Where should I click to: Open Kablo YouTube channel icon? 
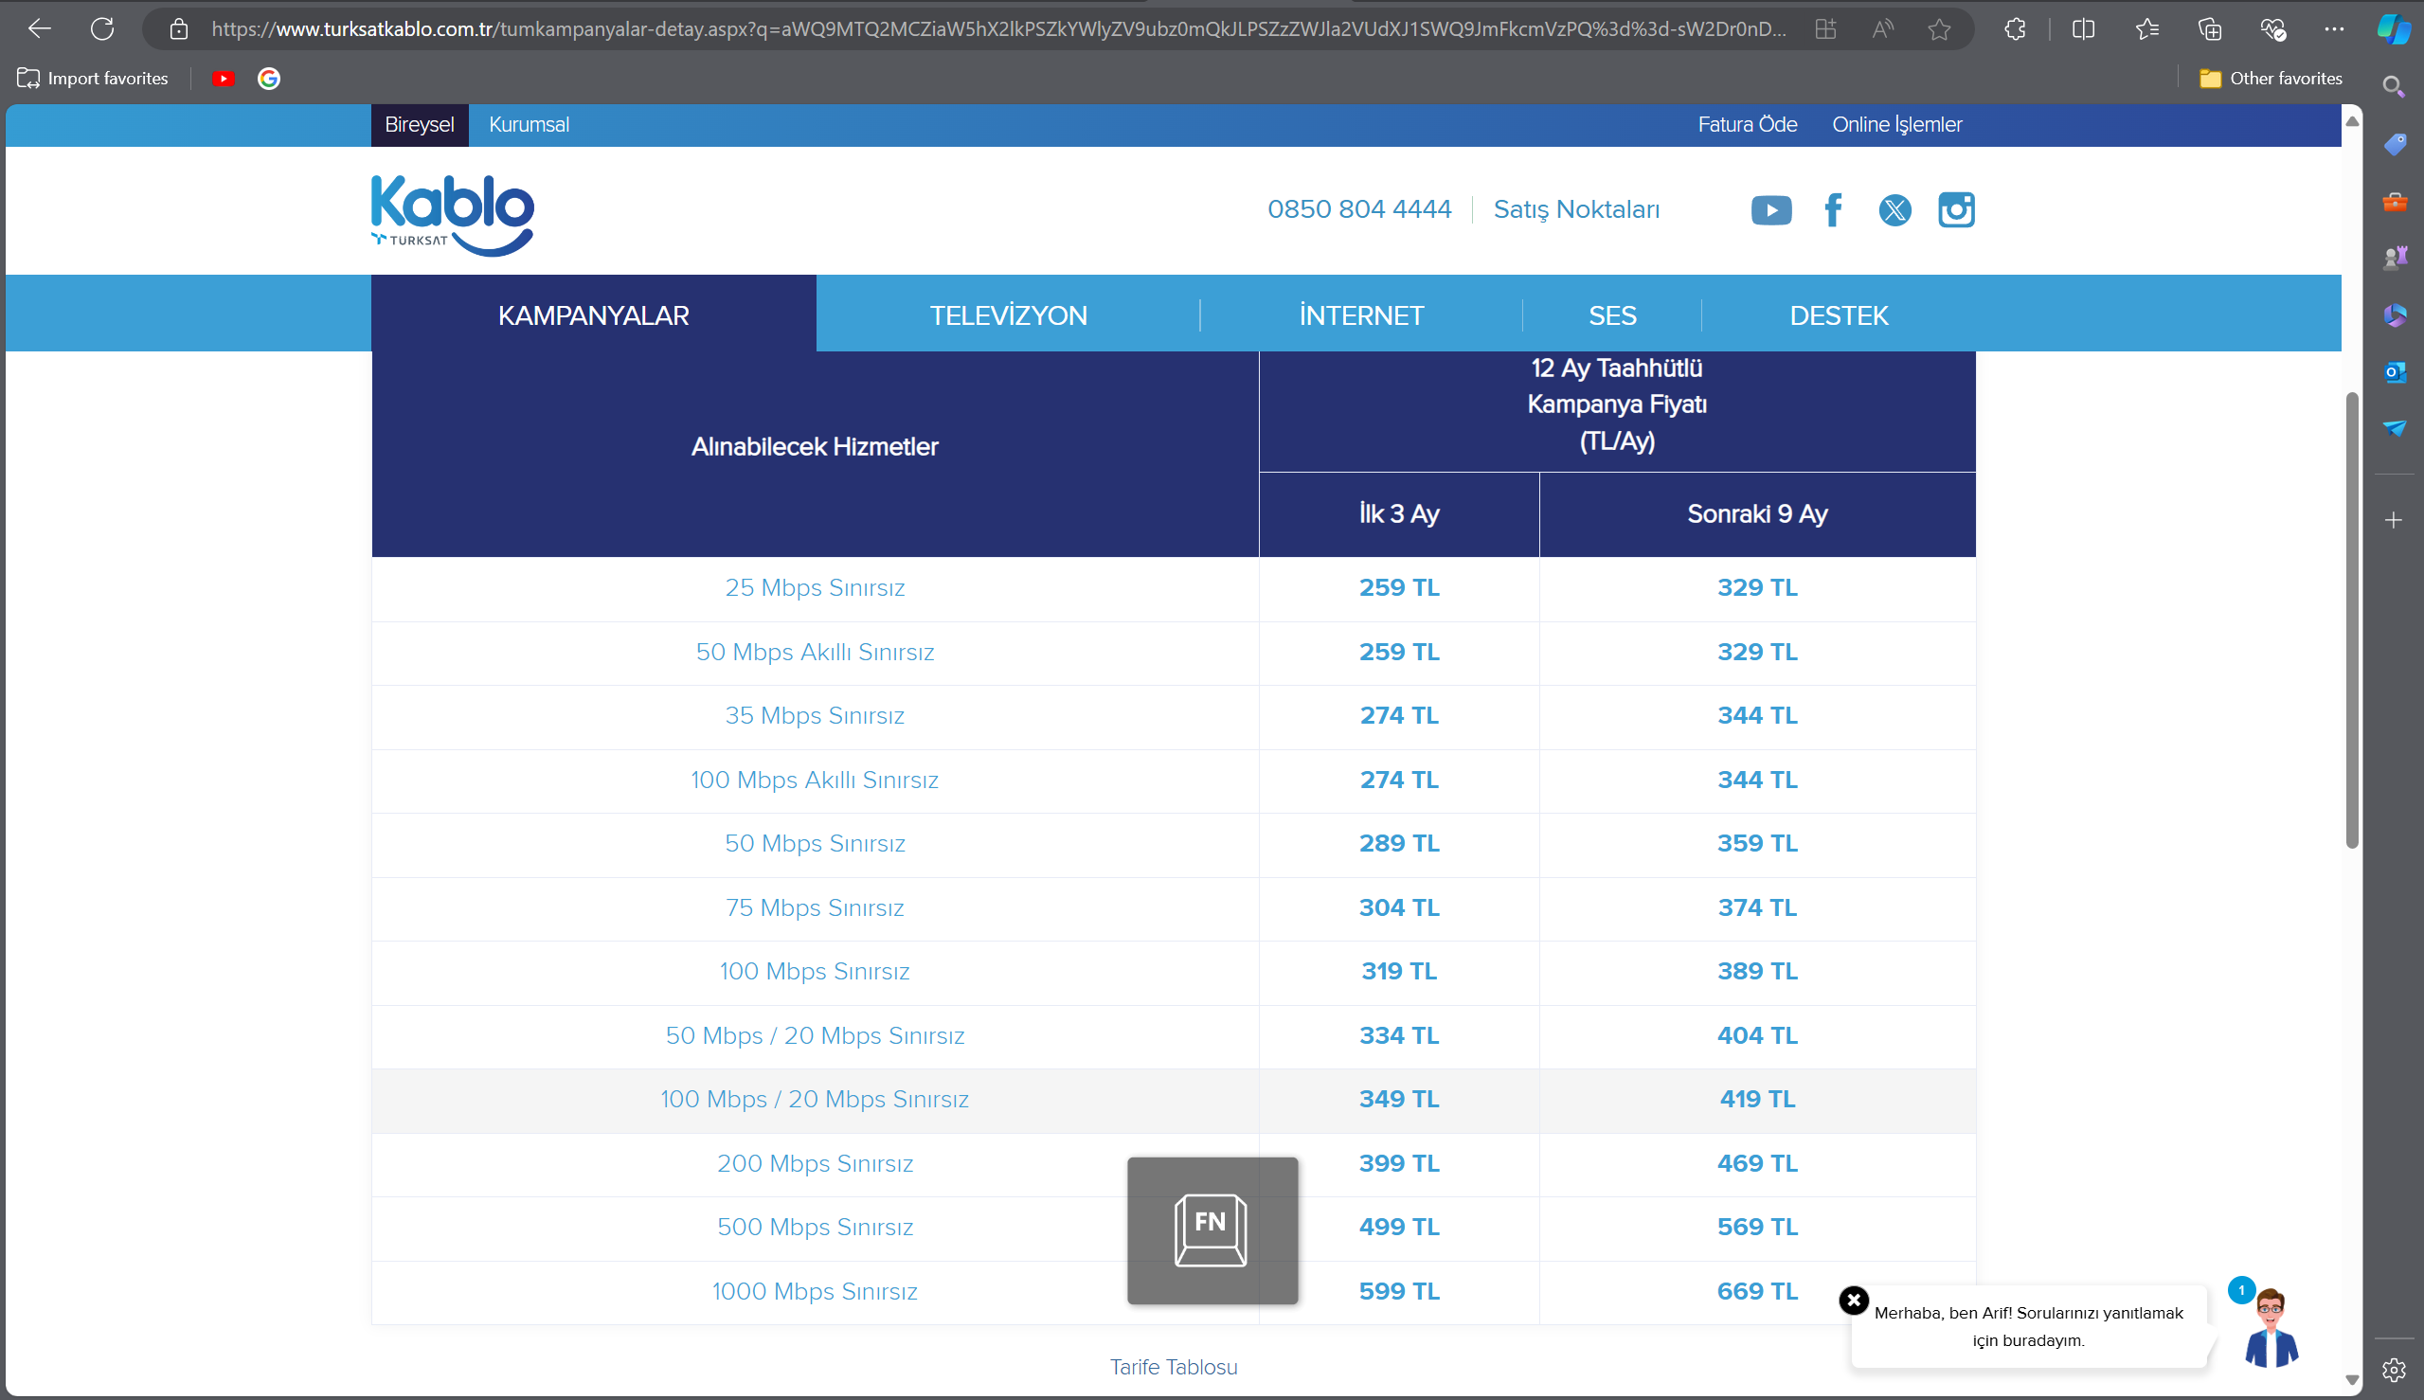point(1771,209)
